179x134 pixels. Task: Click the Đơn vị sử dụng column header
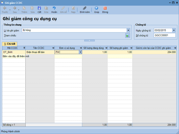click(67, 48)
